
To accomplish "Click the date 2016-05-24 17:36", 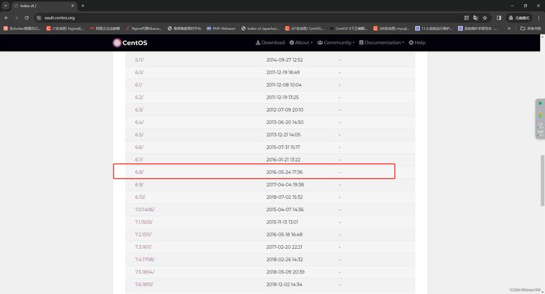I will (284, 172).
